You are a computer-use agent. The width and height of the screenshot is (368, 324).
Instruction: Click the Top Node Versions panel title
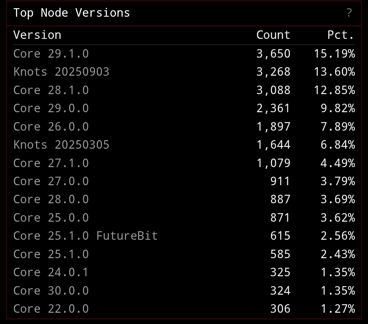tap(71, 13)
